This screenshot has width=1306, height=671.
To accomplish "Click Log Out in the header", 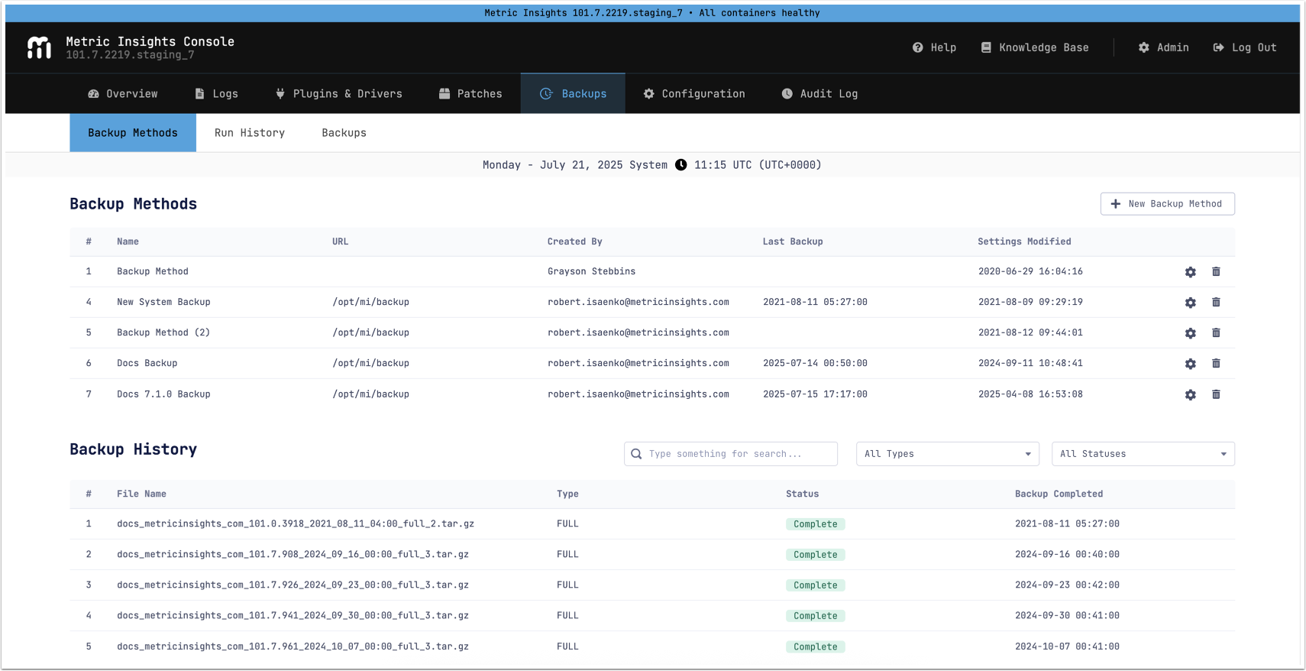I will (1244, 47).
